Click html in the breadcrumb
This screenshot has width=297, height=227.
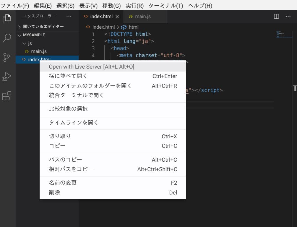point(134,27)
